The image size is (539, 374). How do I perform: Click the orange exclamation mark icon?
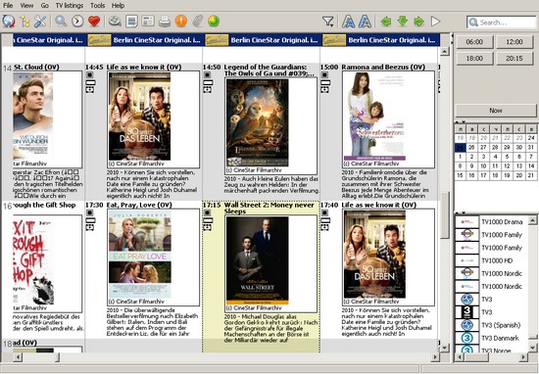point(181,22)
